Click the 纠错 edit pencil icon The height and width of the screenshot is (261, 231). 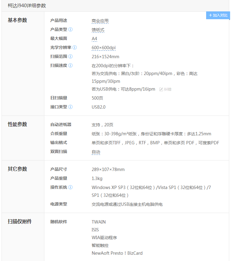coord(161,89)
